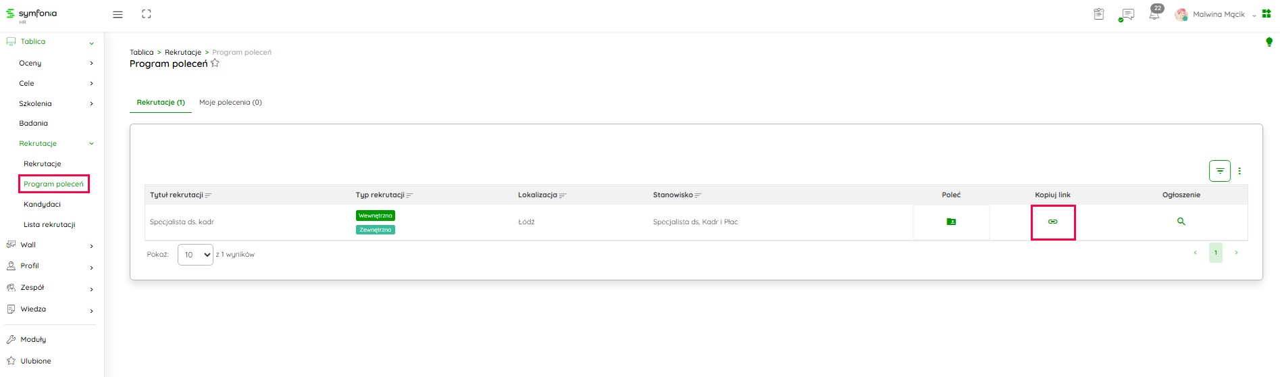Click the Rekrutacje breadcrumb link
Screen dimensions: 1280x377
coord(183,52)
